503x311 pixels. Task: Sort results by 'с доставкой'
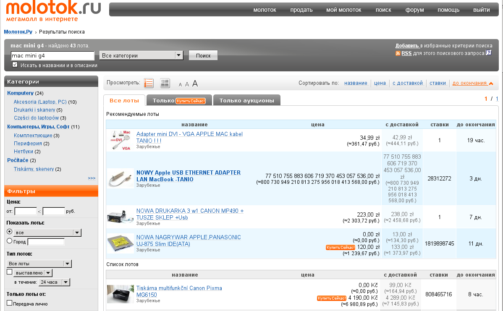coord(408,83)
